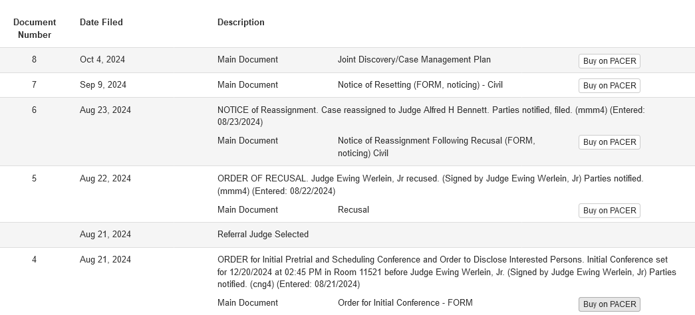Click the Sep 9, 2024 date entry

click(103, 84)
